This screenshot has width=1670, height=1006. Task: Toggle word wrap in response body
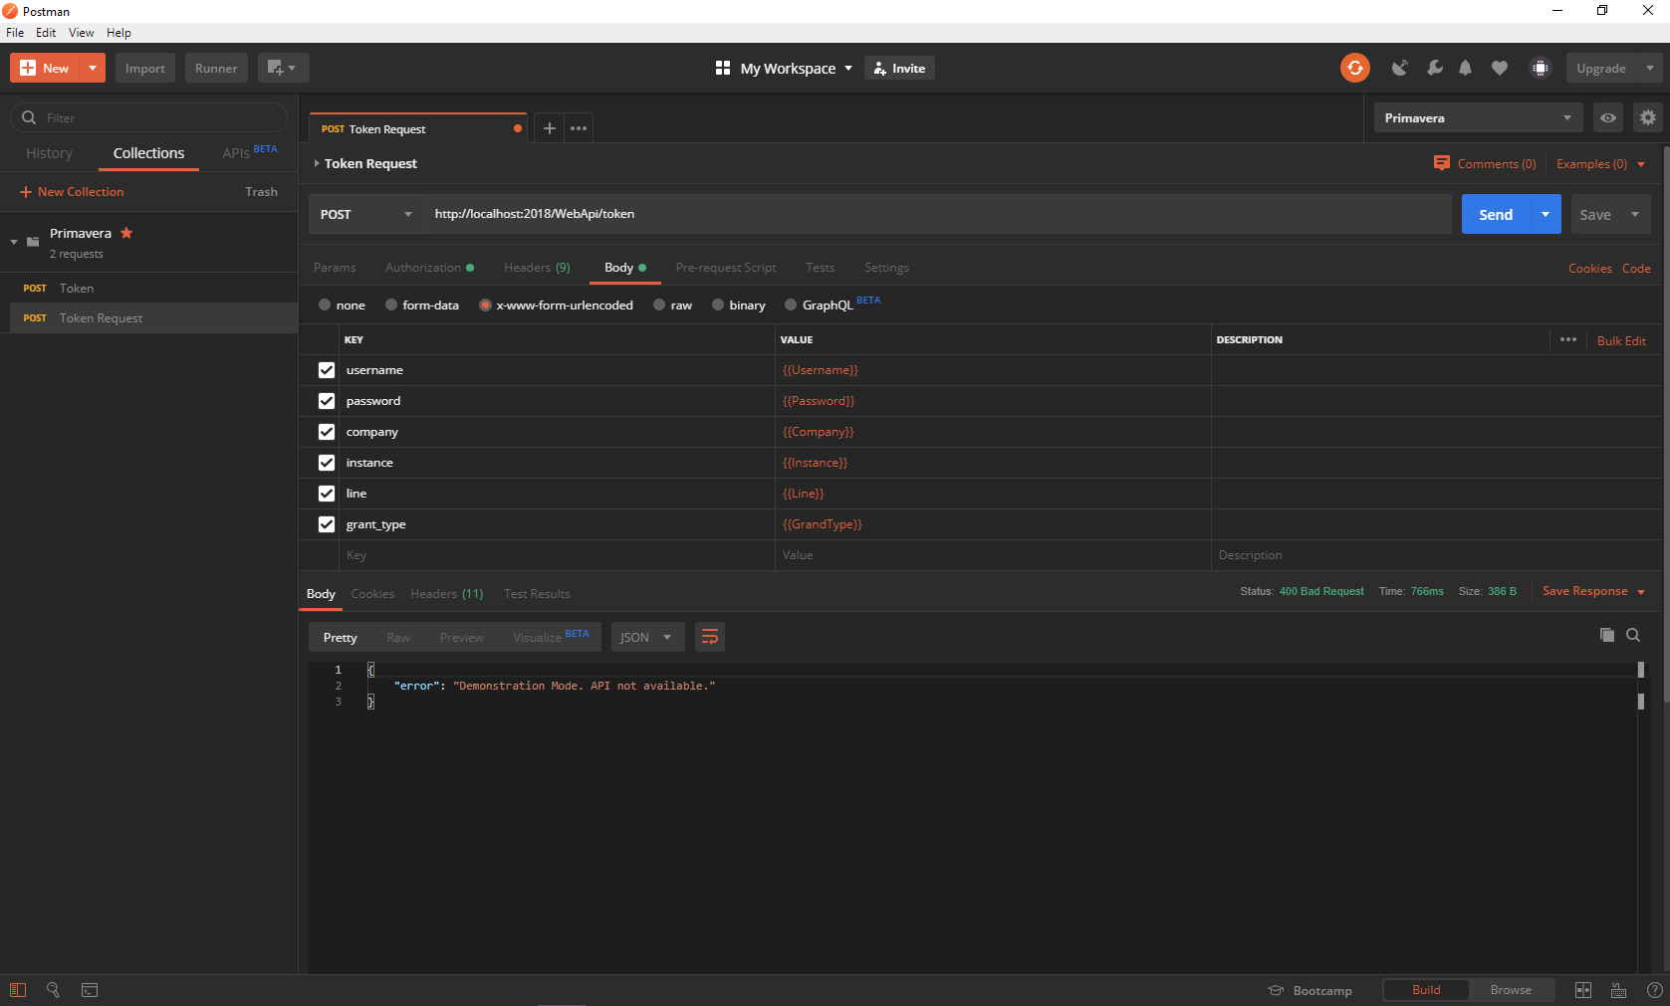710,637
